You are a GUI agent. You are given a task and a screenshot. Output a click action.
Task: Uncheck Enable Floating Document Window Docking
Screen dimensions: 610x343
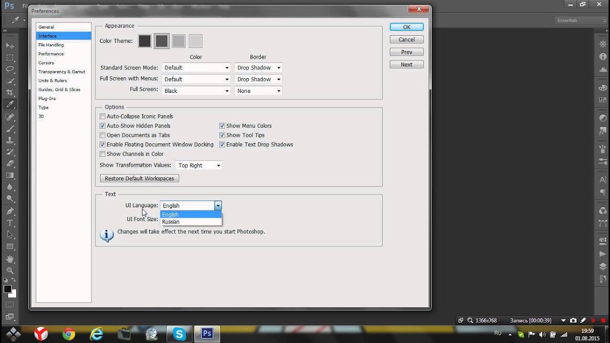102,144
